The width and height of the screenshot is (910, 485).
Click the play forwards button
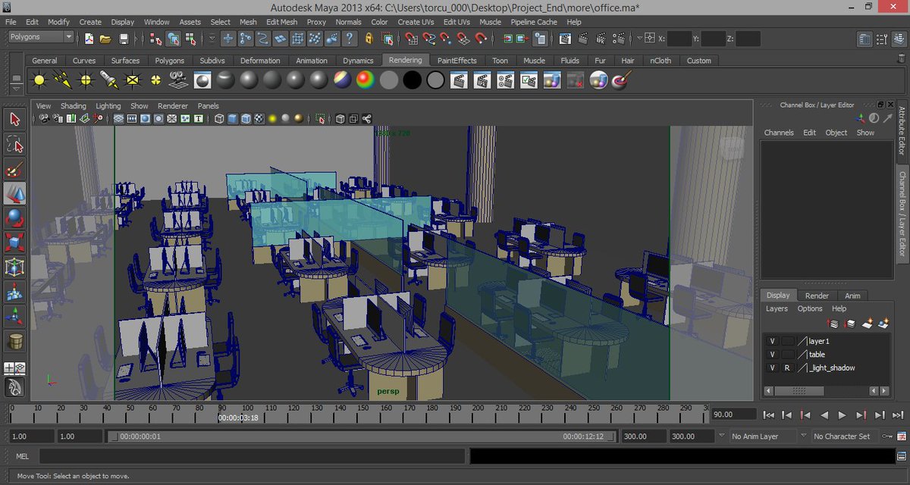(842, 415)
